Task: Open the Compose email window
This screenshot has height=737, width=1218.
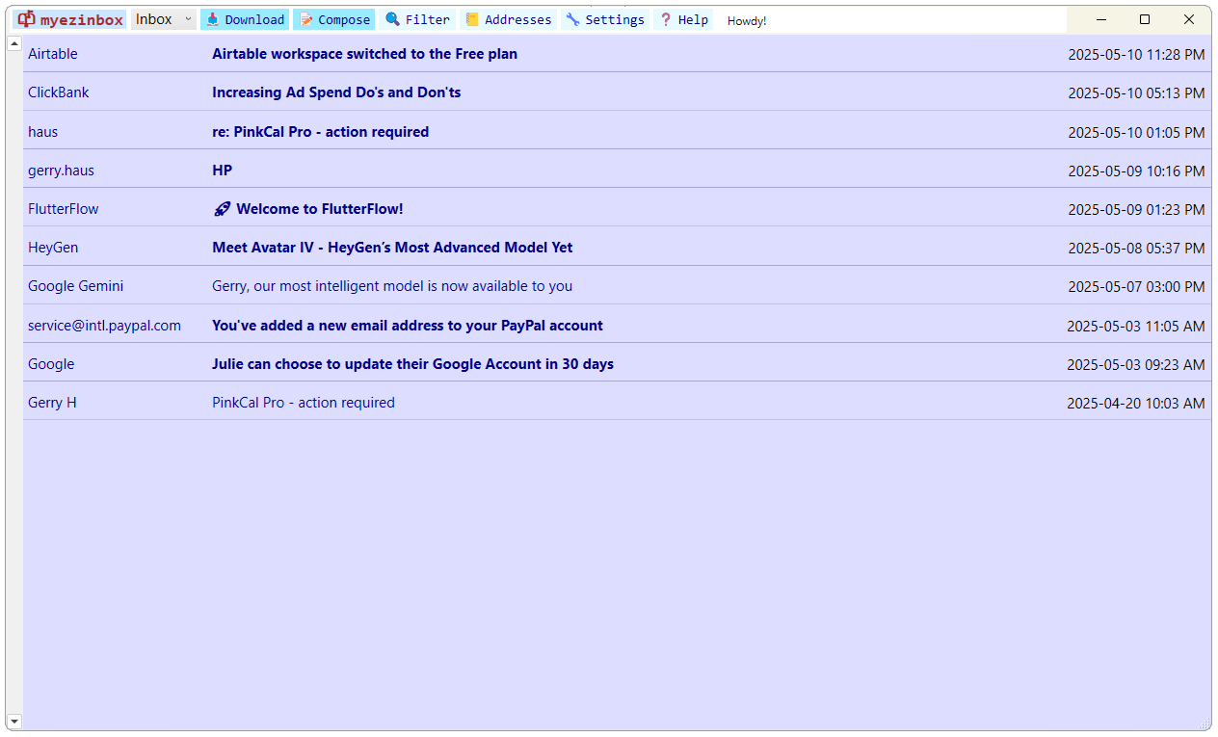Action: tap(333, 18)
